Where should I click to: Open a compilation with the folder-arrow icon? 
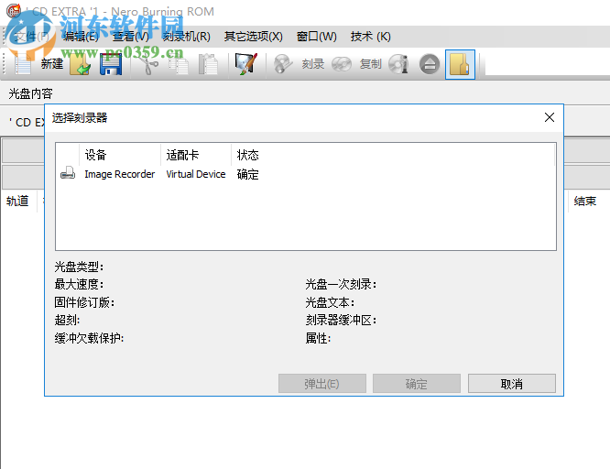[x=81, y=64]
